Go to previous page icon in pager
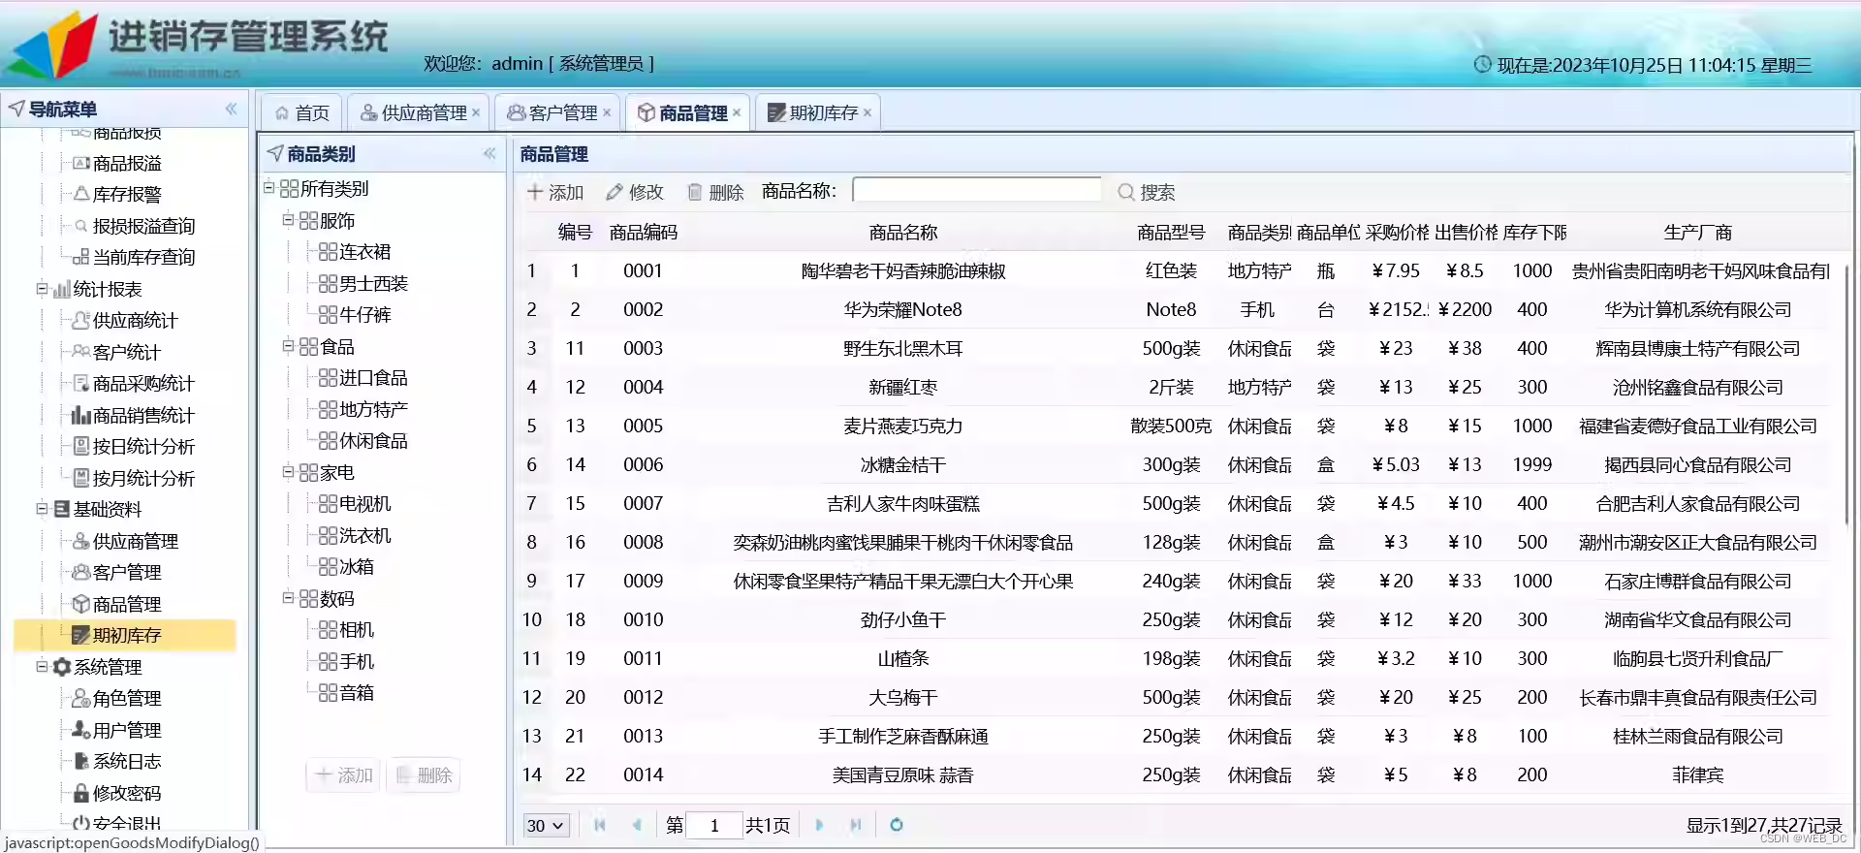Image resolution: width=1861 pixels, height=853 pixels. [x=637, y=825]
